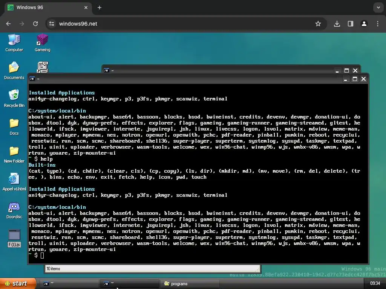Click the 'Built-ins' heading in terminal
The width and height of the screenshot is (386, 289).
[42, 165]
